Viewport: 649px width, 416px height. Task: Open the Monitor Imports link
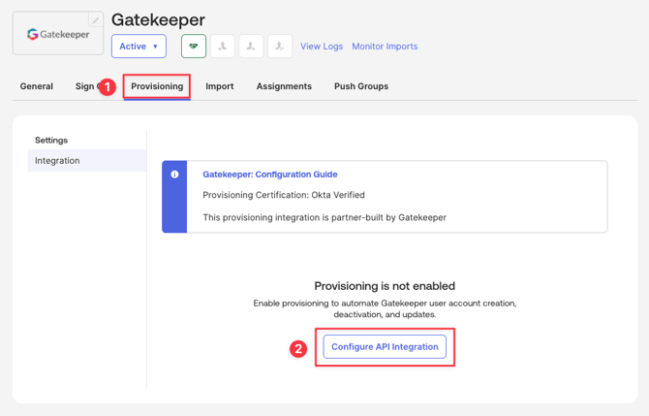[x=385, y=47]
